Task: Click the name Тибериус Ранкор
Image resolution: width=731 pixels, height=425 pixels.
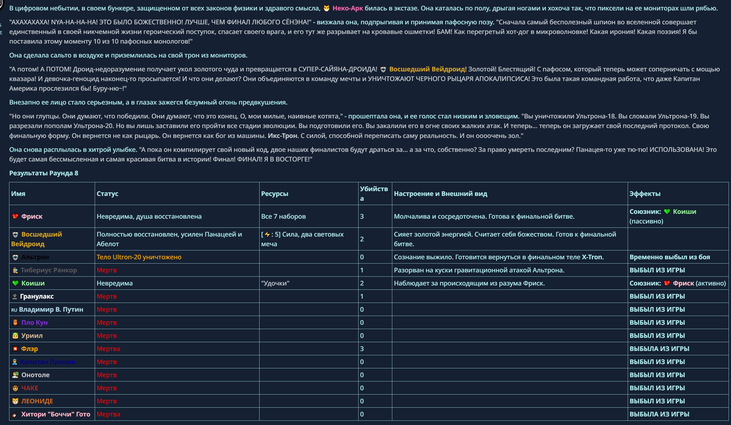Action: click(x=49, y=270)
